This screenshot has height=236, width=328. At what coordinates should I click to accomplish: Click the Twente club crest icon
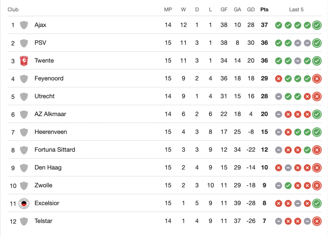click(x=24, y=61)
